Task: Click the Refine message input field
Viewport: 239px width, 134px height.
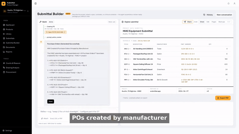Action: click(x=78, y=112)
